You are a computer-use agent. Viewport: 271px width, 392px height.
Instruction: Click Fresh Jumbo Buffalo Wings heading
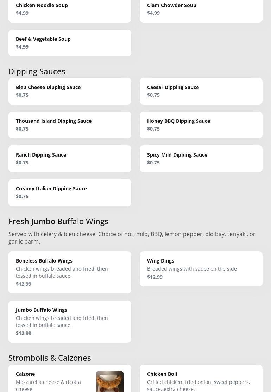point(58,221)
